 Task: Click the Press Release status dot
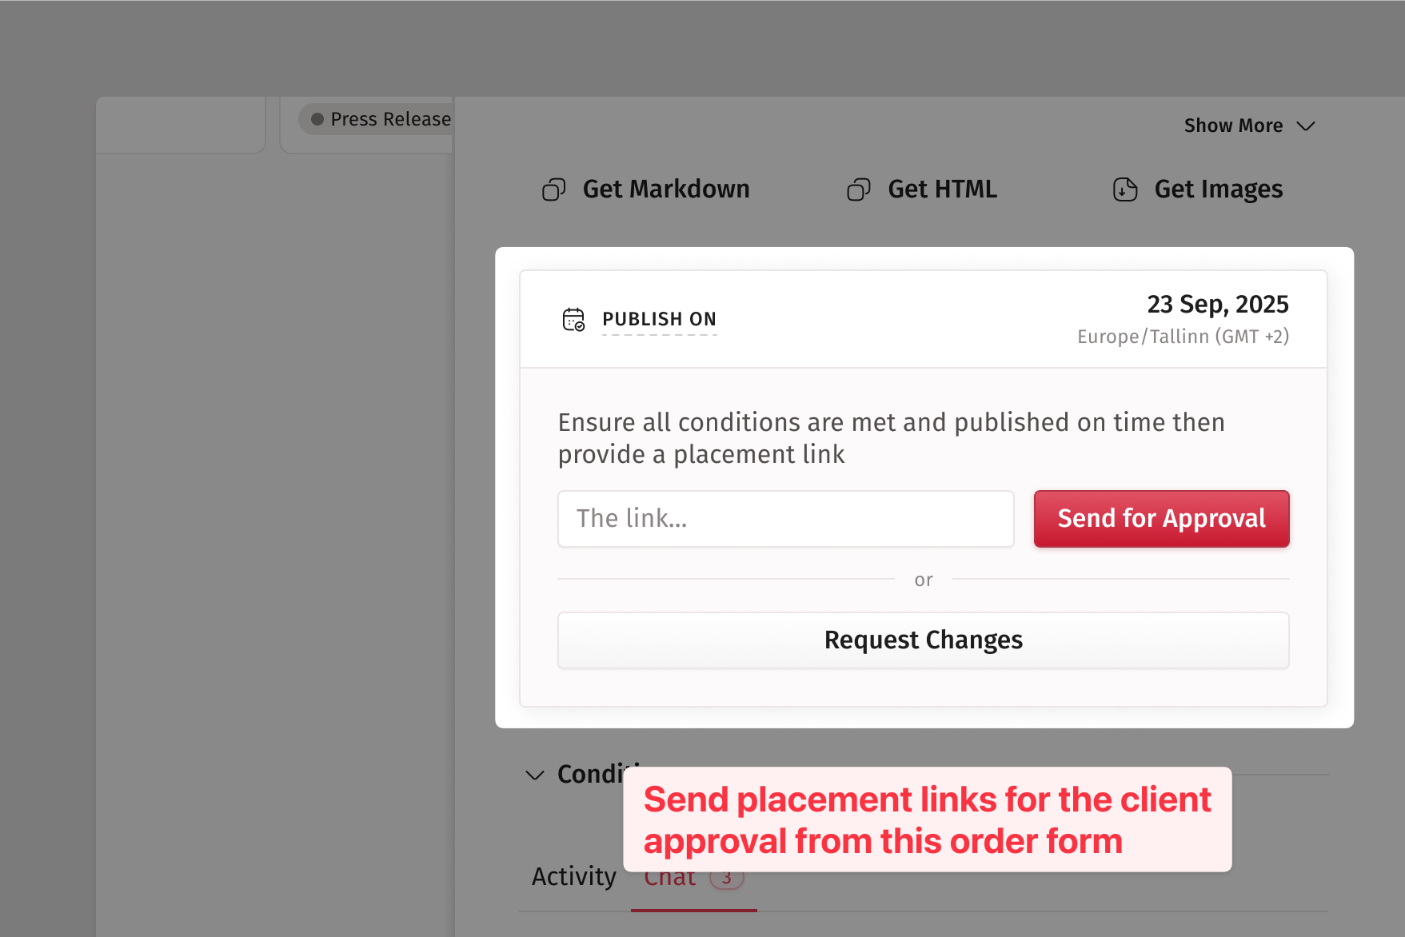pos(317,119)
